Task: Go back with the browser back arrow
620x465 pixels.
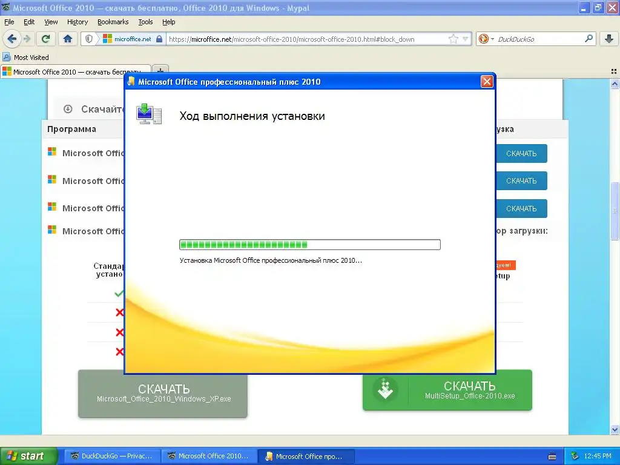Action: (x=12, y=39)
